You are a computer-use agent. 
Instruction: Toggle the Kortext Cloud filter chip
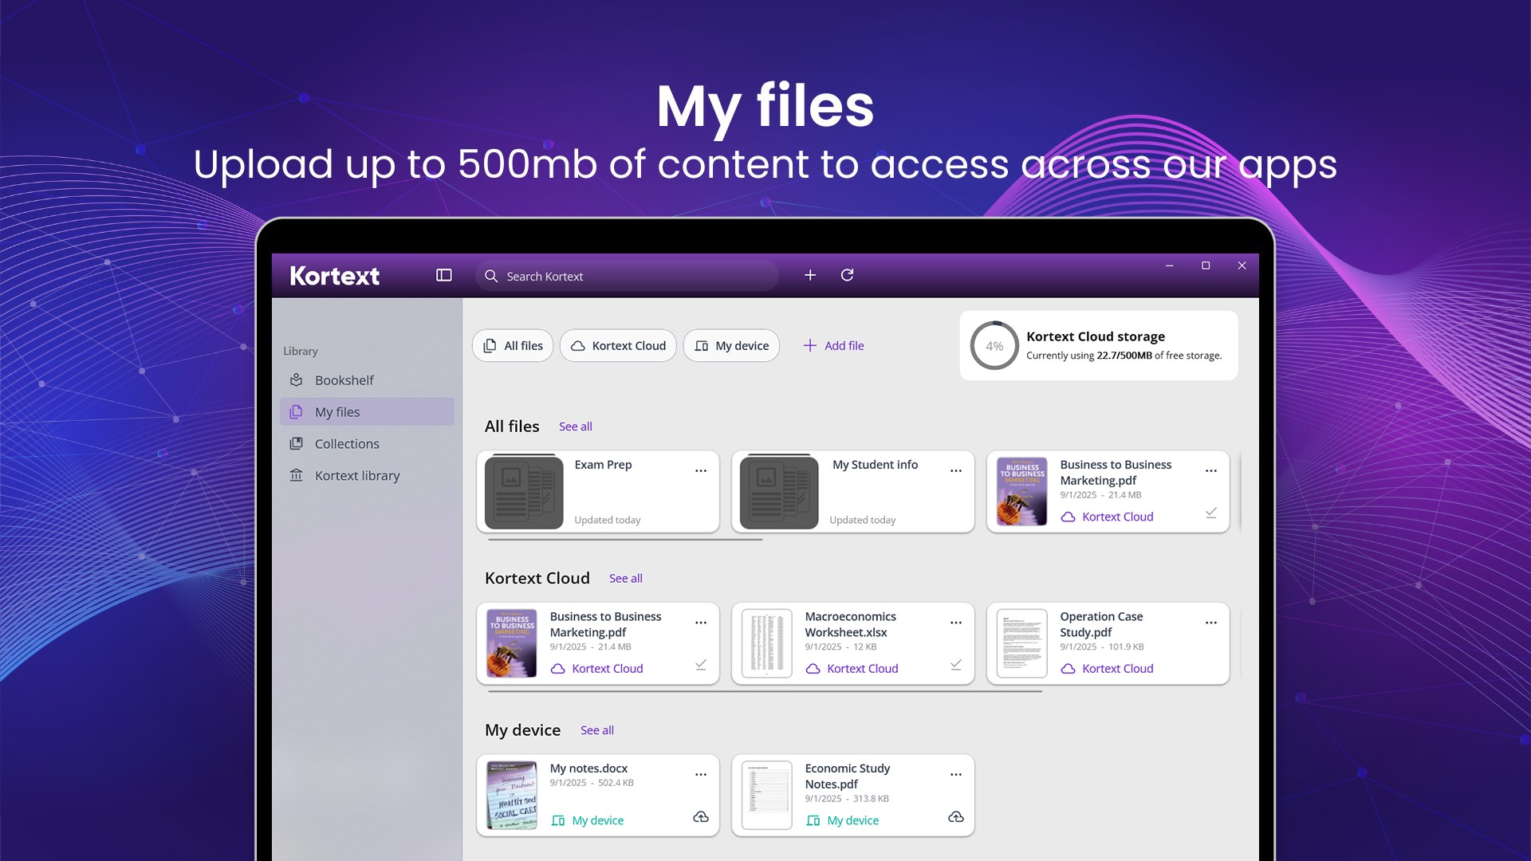click(617, 345)
